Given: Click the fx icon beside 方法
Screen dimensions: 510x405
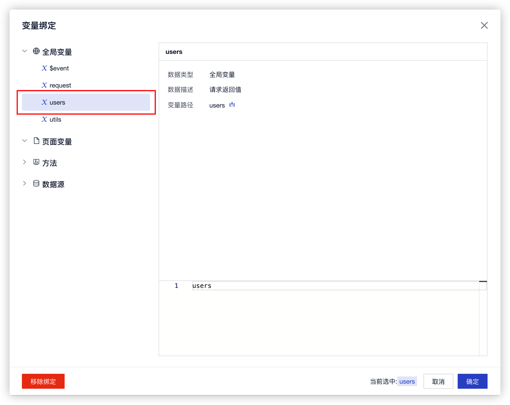Looking at the screenshot, I should pos(36,162).
